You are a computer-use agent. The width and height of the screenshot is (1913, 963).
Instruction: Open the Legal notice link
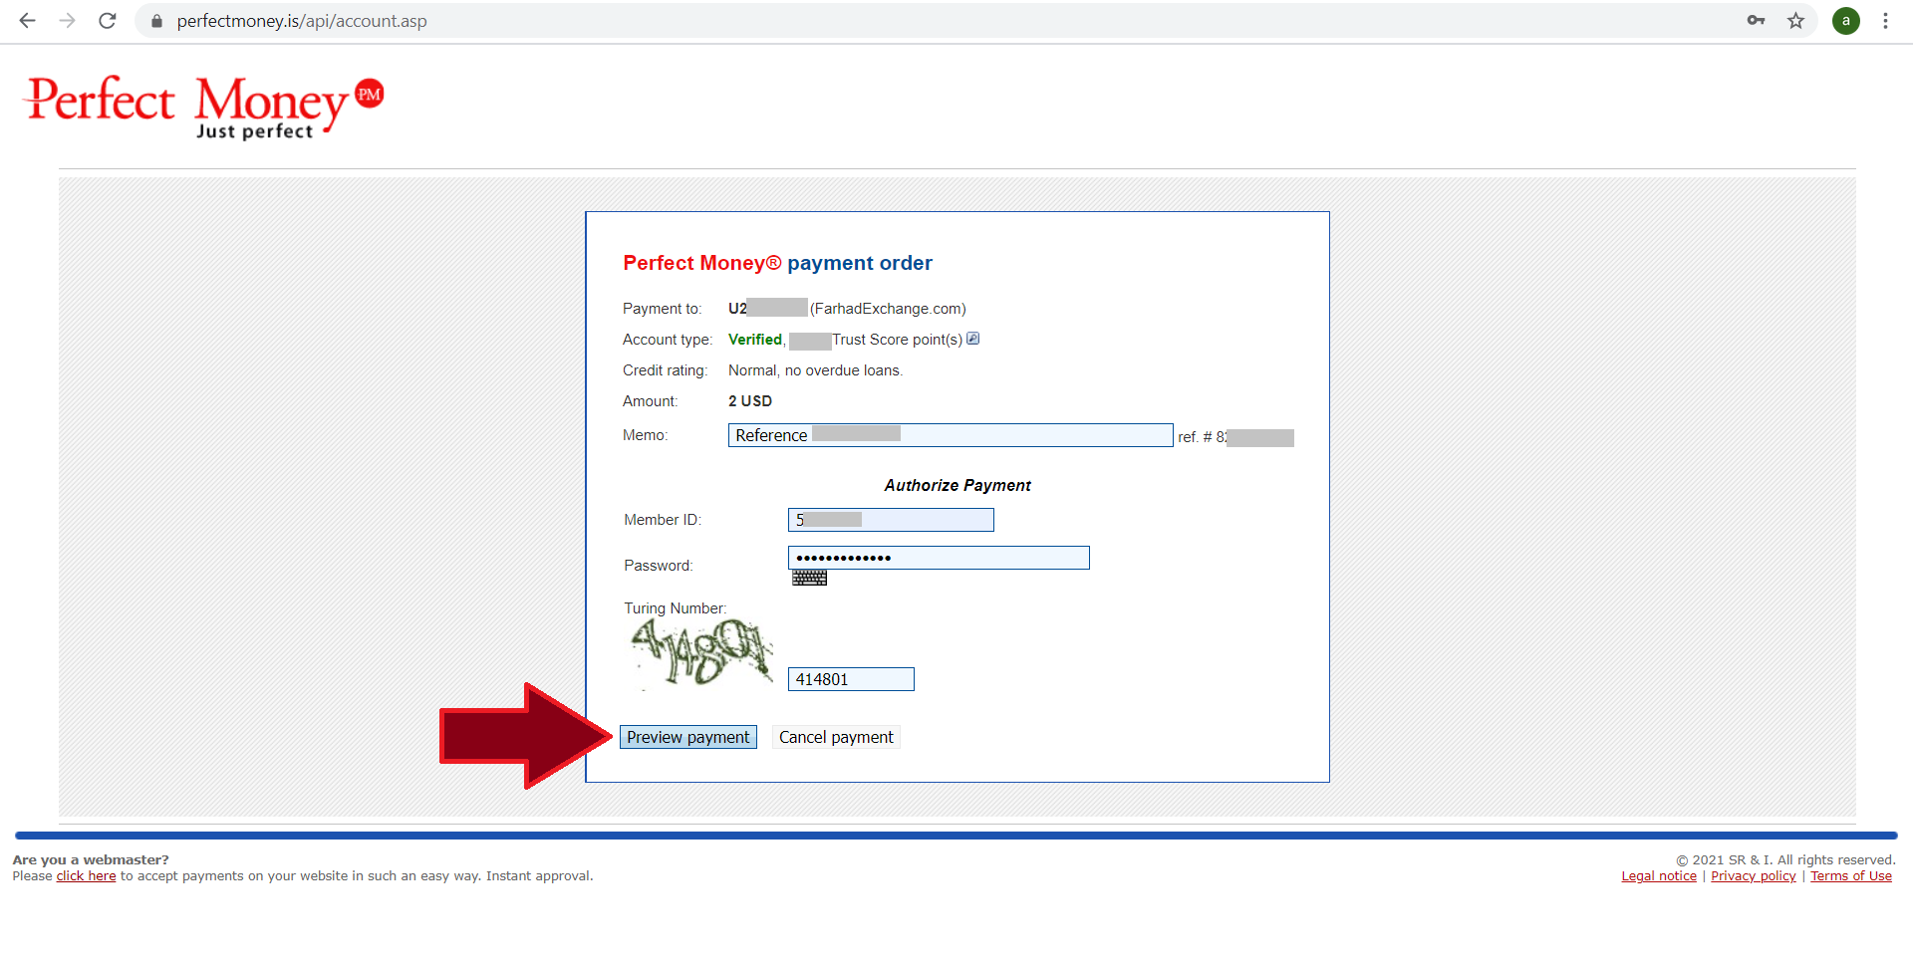click(x=1659, y=876)
